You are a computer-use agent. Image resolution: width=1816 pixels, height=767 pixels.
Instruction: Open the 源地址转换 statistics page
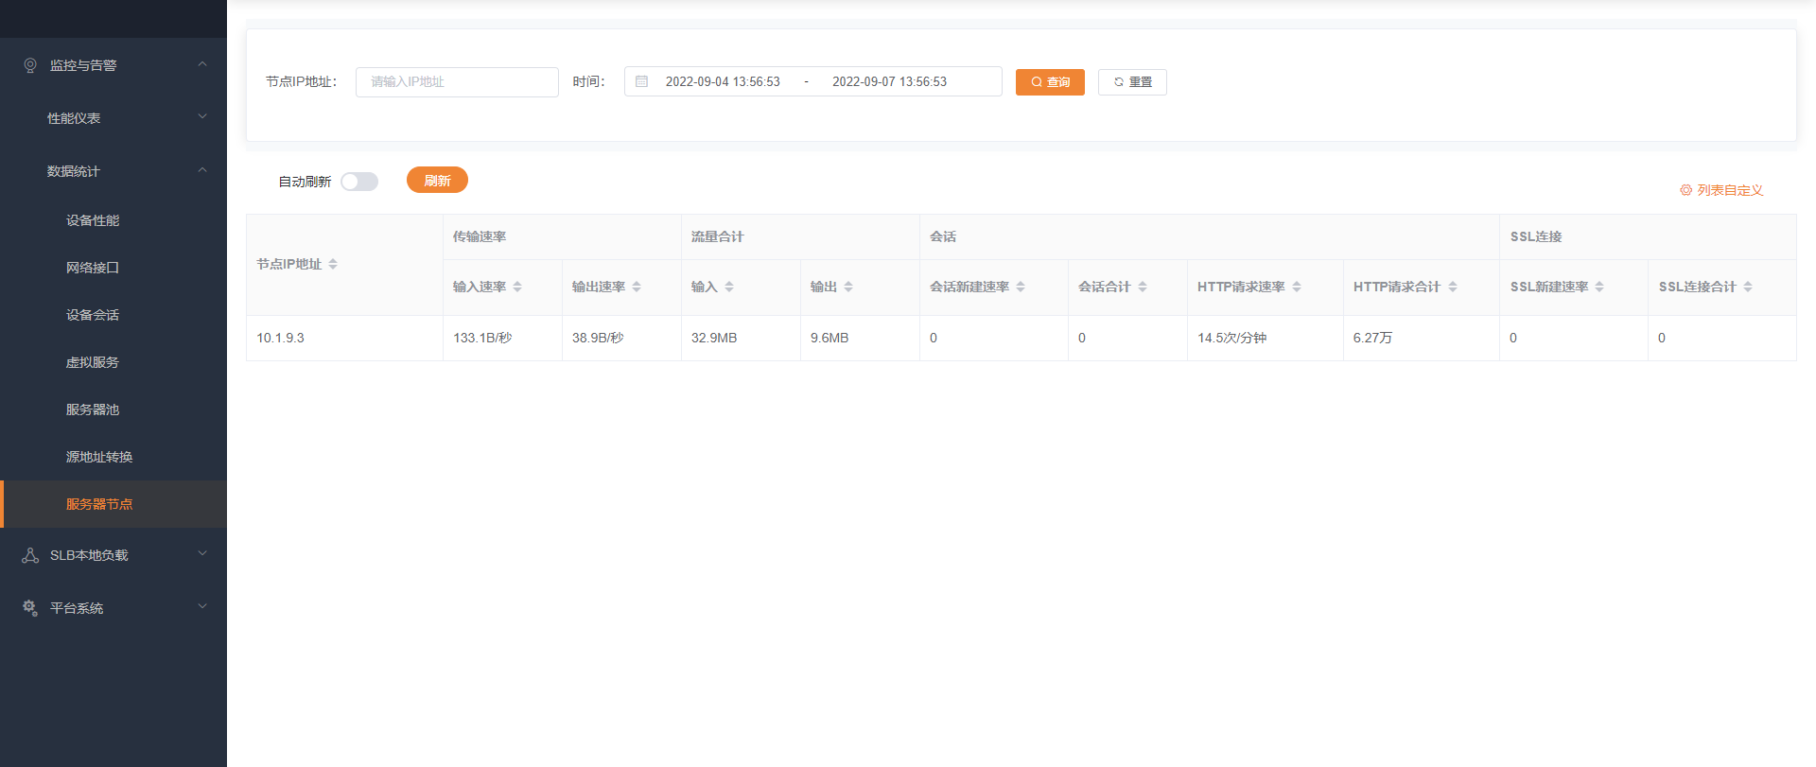tap(99, 457)
